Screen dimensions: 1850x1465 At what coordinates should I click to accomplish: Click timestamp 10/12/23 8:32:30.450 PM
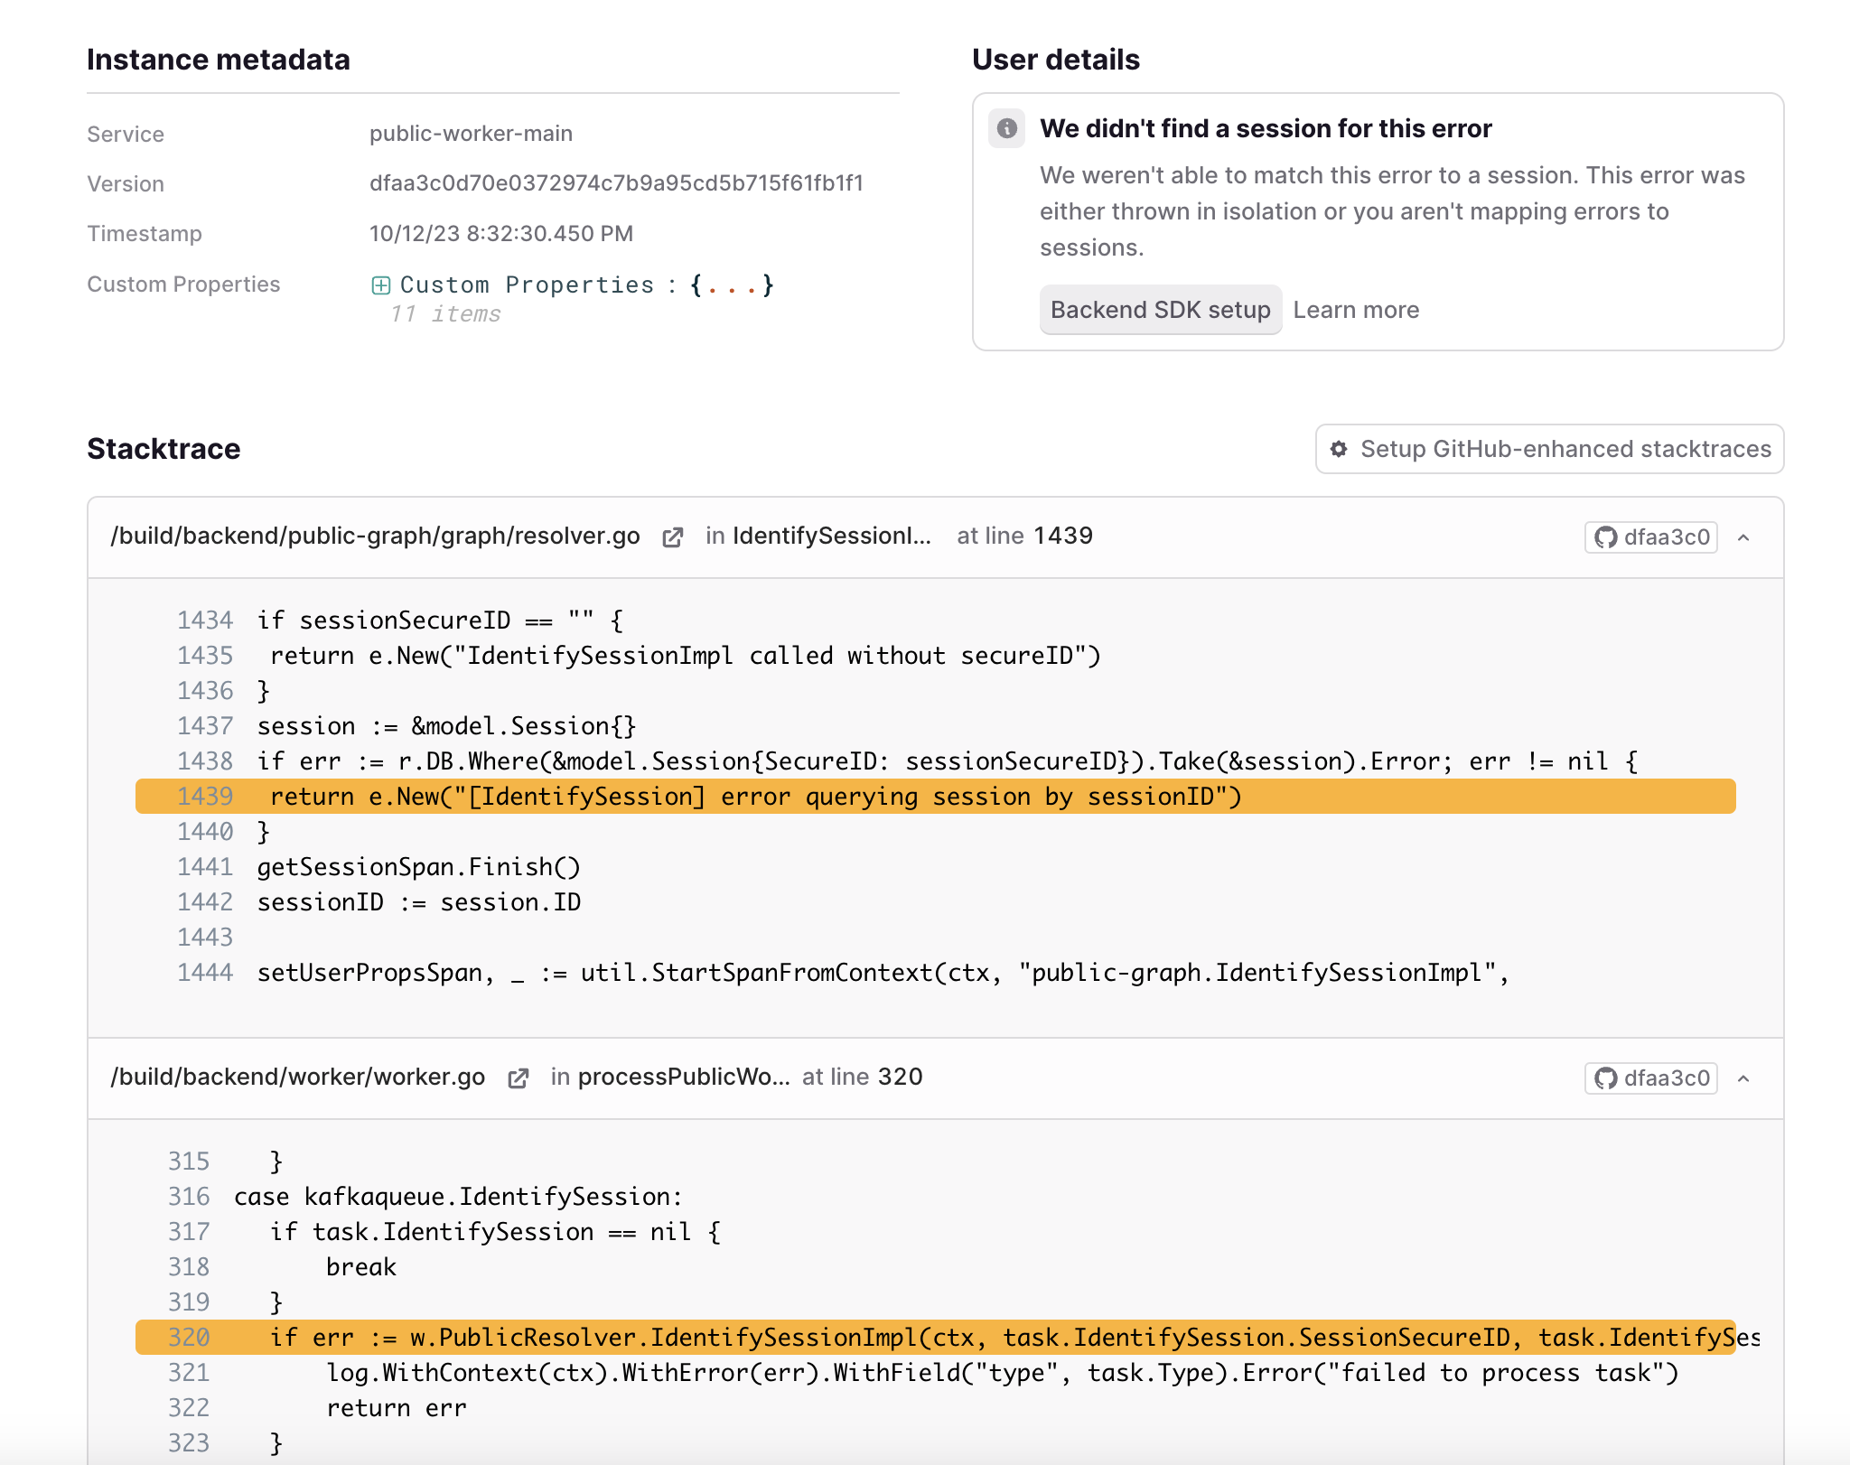click(501, 234)
